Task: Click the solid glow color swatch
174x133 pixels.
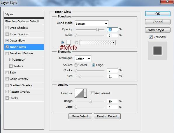Action: [x=68, y=42]
